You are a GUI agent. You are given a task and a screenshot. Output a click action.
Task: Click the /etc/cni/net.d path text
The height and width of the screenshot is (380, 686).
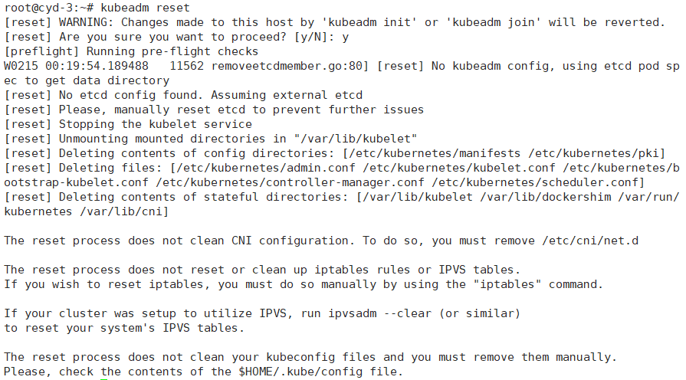coord(589,241)
